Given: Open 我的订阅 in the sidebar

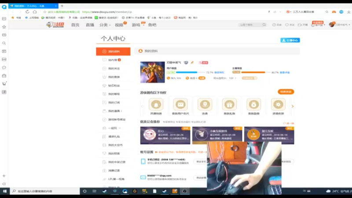Looking at the screenshot, I should [x=113, y=103].
